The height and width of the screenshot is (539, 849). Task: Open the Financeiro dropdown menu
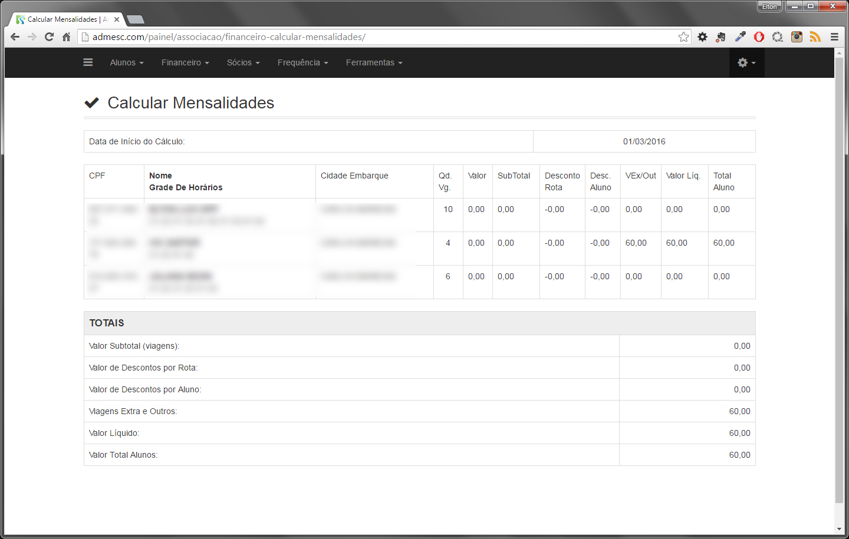185,62
